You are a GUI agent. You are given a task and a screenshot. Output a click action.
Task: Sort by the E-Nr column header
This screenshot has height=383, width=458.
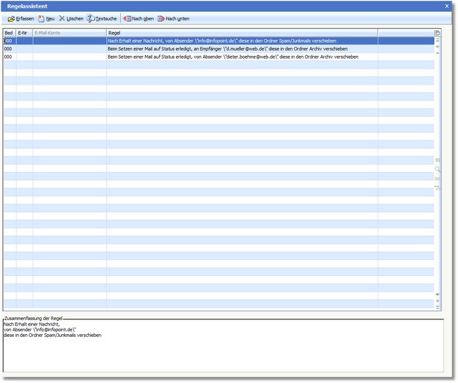24,33
